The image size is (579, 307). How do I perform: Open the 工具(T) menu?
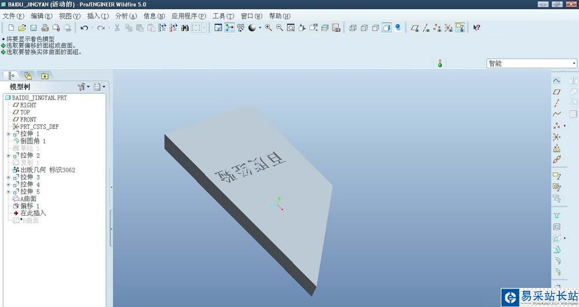(223, 16)
